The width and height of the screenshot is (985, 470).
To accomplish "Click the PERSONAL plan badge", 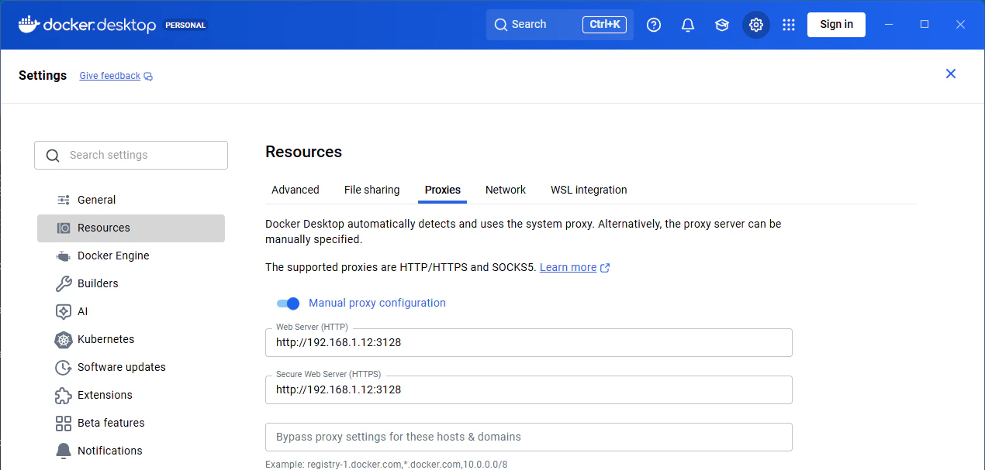I will (185, 25).
